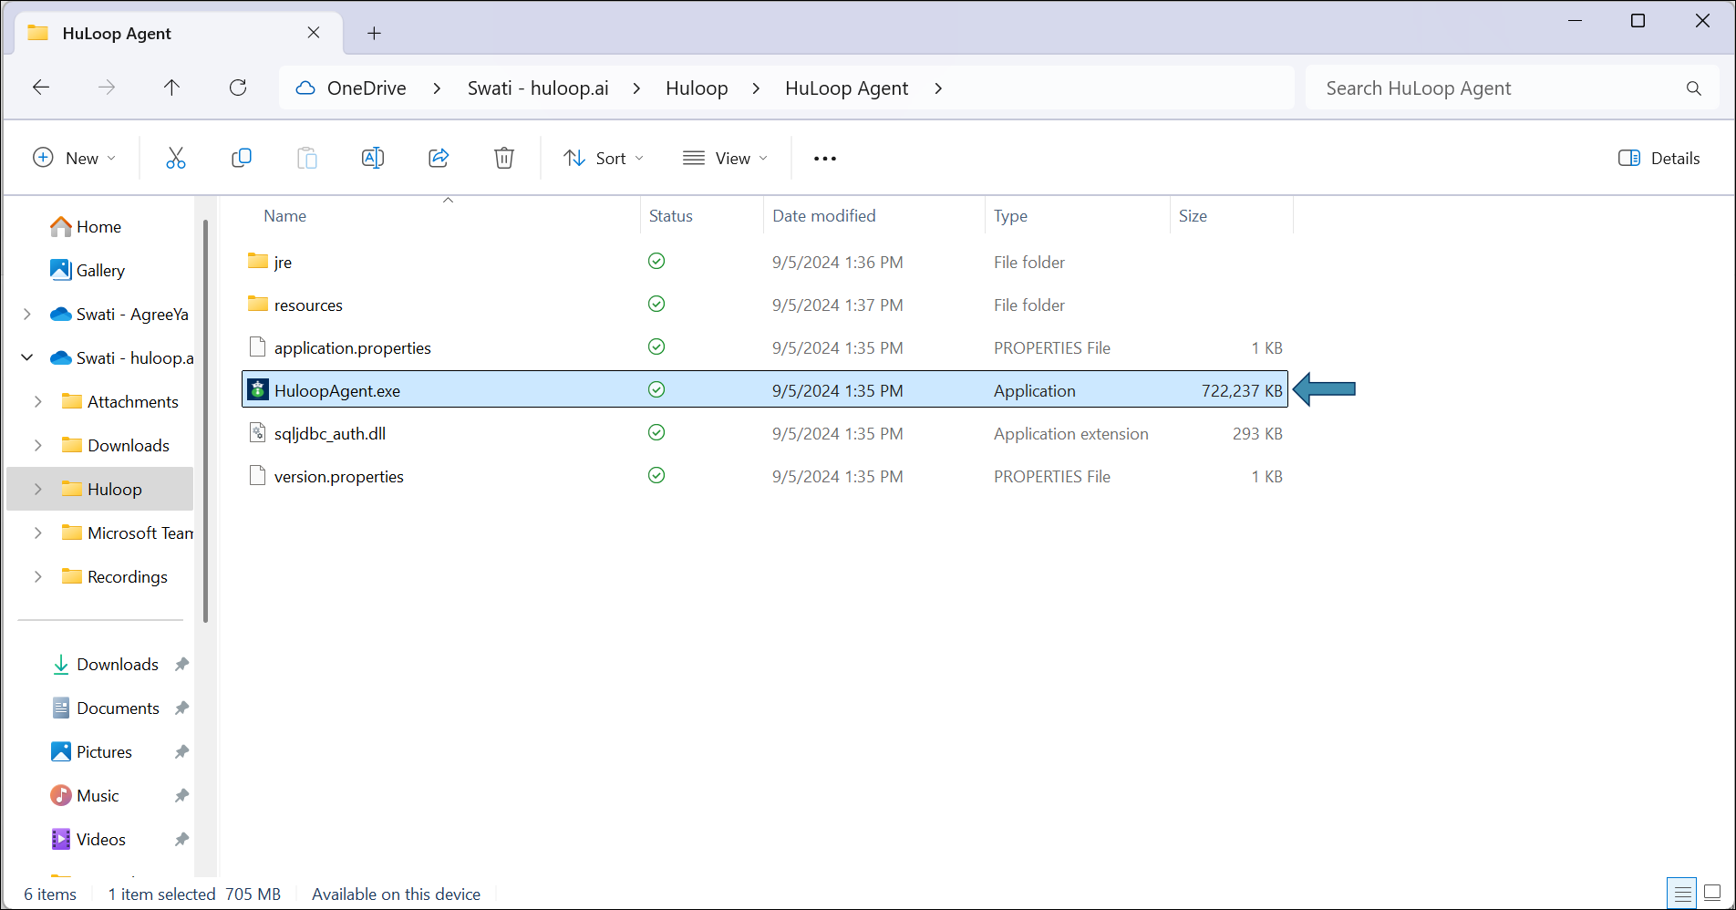This screenshot has height=910, width=1736.
Task: Click chevron after HuLoop Agent in breadcrumb
Action: click(938, 88)
